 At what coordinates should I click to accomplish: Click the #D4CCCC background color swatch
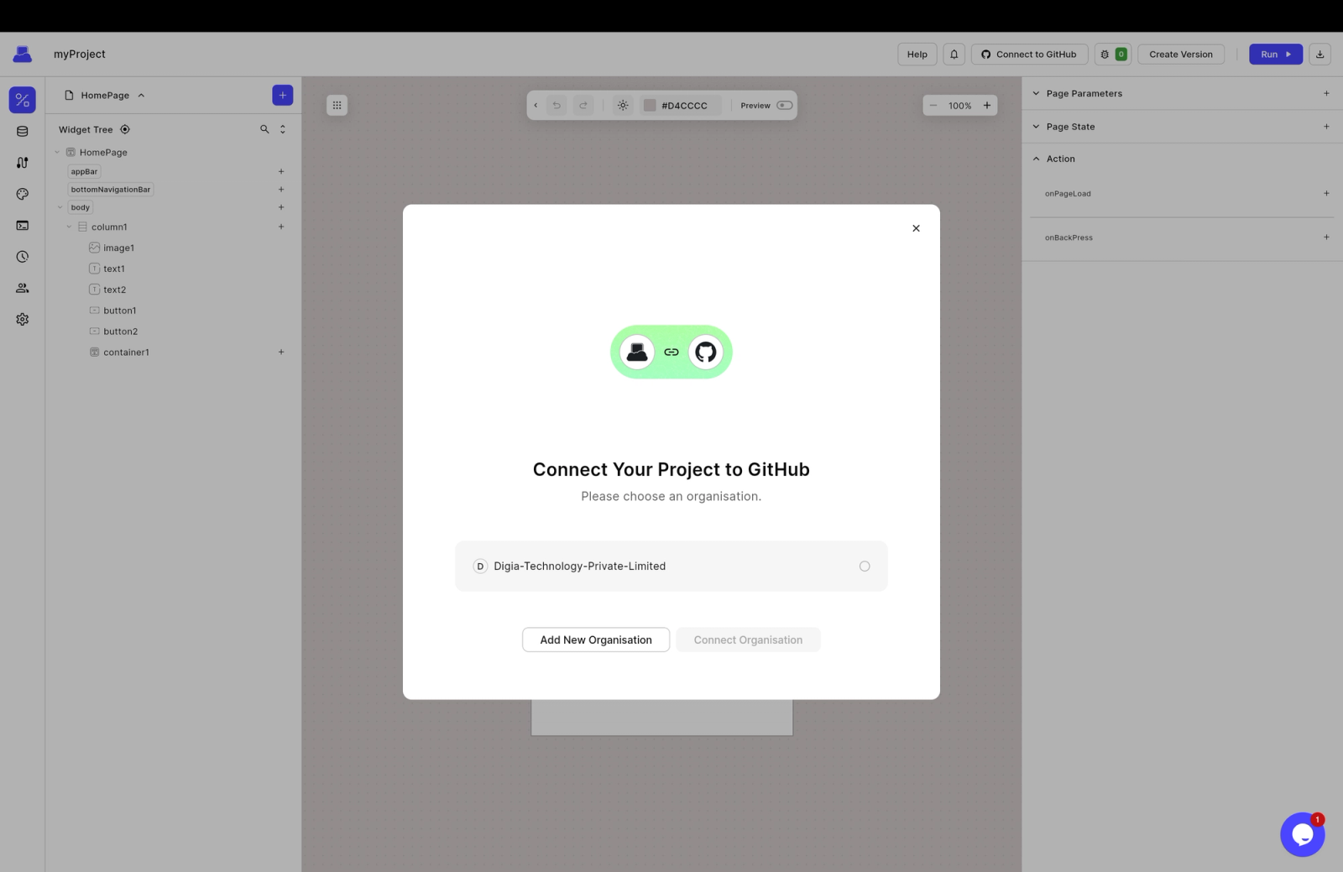[x=649, y=106]
